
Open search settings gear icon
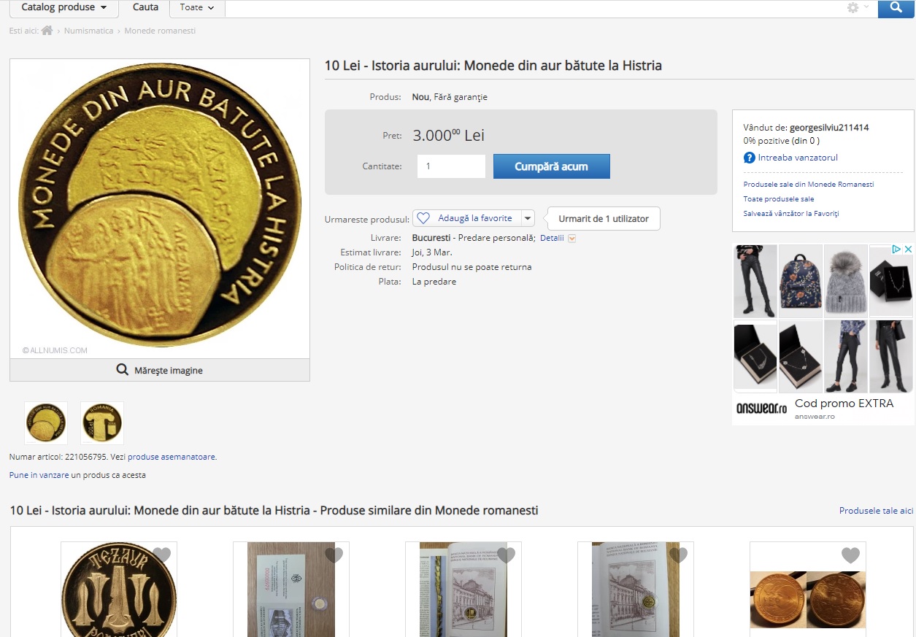tap(853, 8)
